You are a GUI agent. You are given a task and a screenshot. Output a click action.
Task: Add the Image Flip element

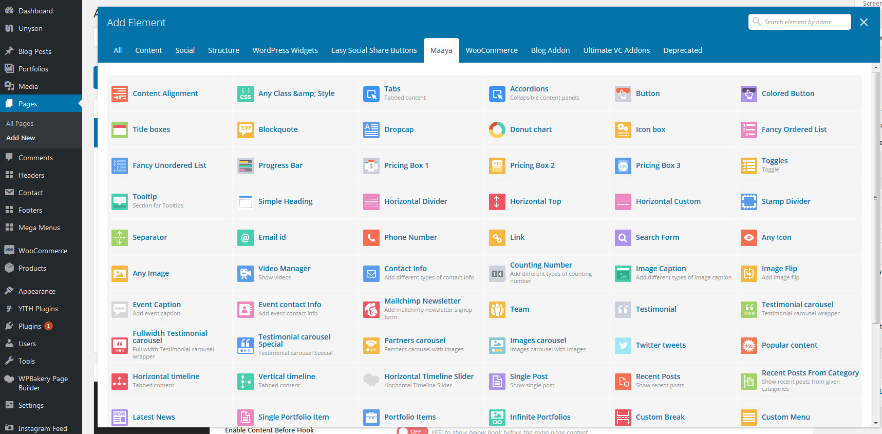tap(800, 273)
